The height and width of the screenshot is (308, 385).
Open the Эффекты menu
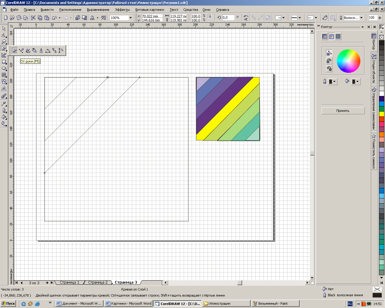coord(122,10)
